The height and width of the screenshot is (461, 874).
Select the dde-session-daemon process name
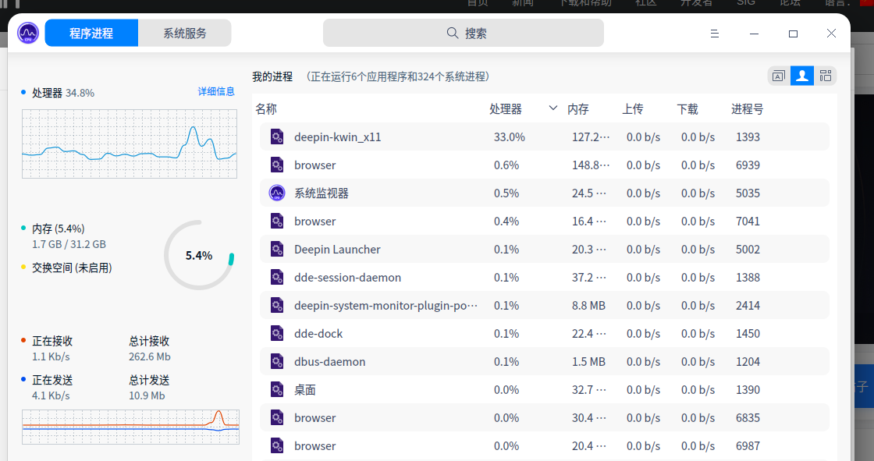pos(348,277)
